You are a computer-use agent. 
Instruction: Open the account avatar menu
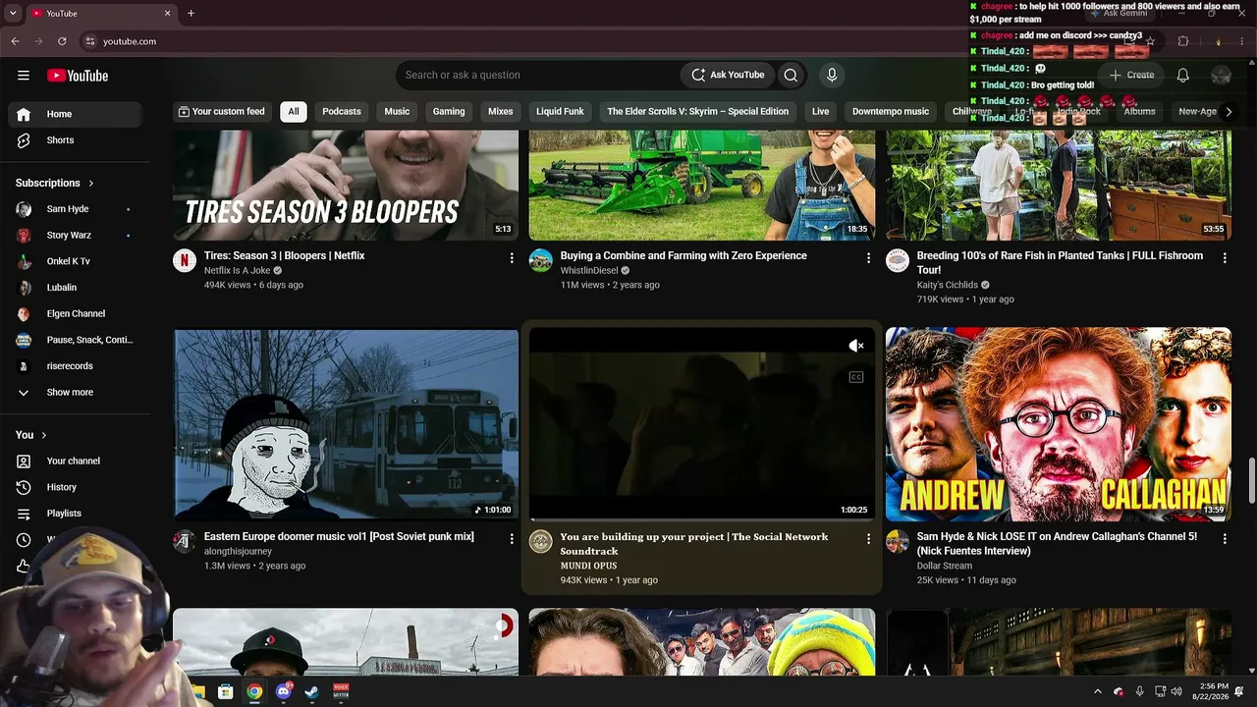1221,76
